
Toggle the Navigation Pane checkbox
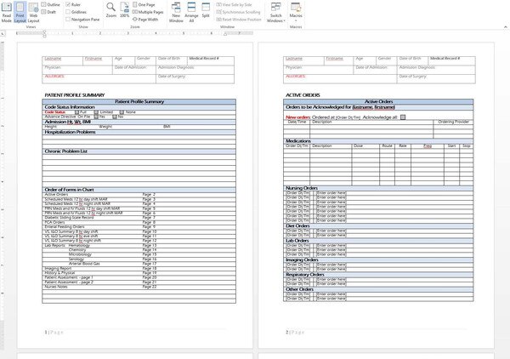[67, 19]
